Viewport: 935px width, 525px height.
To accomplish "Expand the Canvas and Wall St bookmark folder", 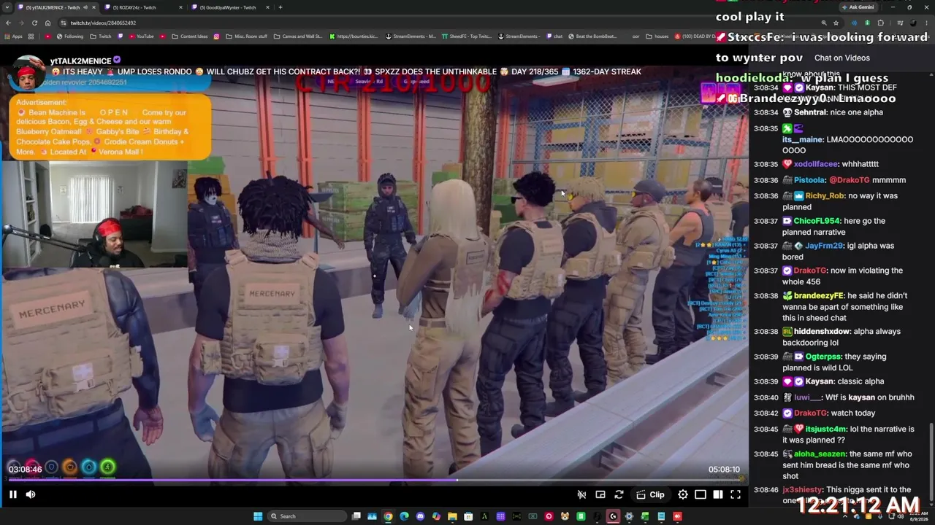I will click(x=297, y=36).
